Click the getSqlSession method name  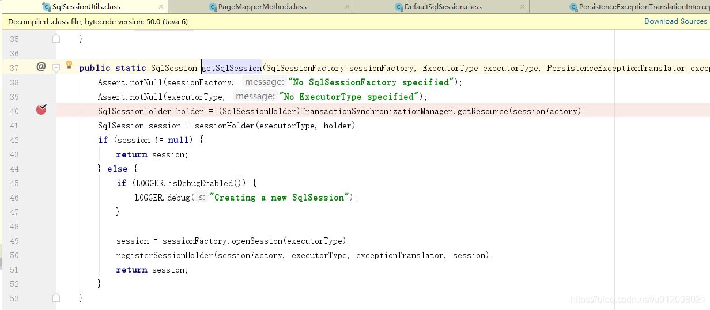click(232, 68)
